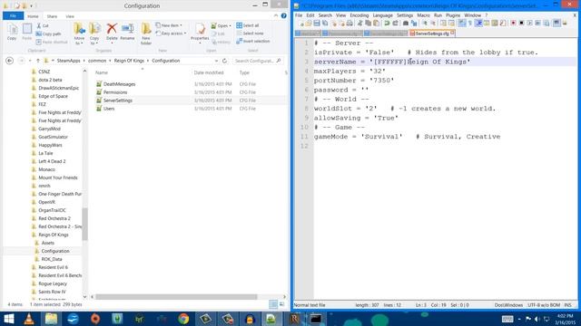
Task: Click Select none in Explorer ribbon
Action: click(251, 34)
